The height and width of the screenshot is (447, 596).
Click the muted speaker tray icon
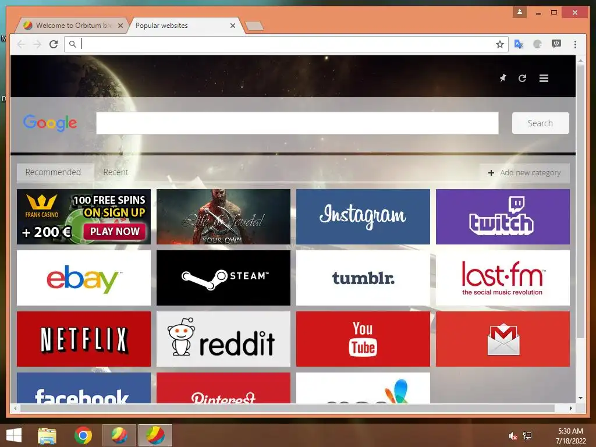point(513,436)
